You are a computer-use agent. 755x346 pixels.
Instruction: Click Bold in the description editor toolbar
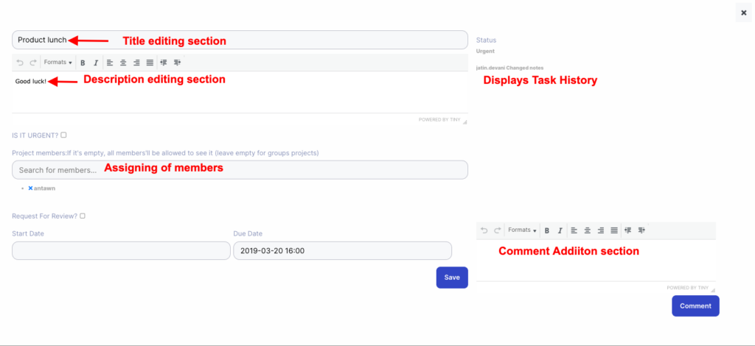click(x=83, y=63)
